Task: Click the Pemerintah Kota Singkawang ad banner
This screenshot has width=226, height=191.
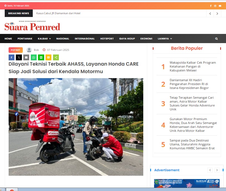Action: [x=187, y=183]
